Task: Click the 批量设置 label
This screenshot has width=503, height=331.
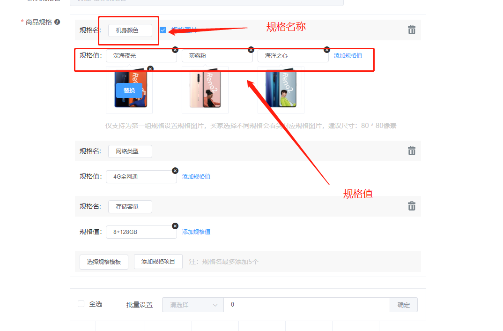Action: coord(139,305)
